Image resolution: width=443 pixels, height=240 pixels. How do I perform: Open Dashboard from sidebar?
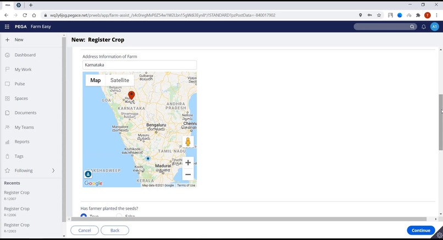pyautogui.click(x=25, y=55)
